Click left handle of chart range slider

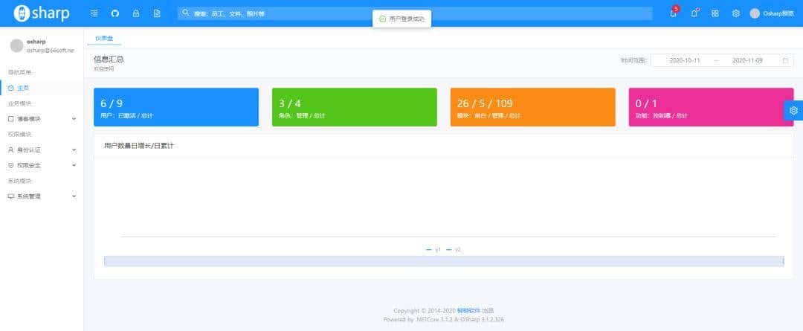105,261
